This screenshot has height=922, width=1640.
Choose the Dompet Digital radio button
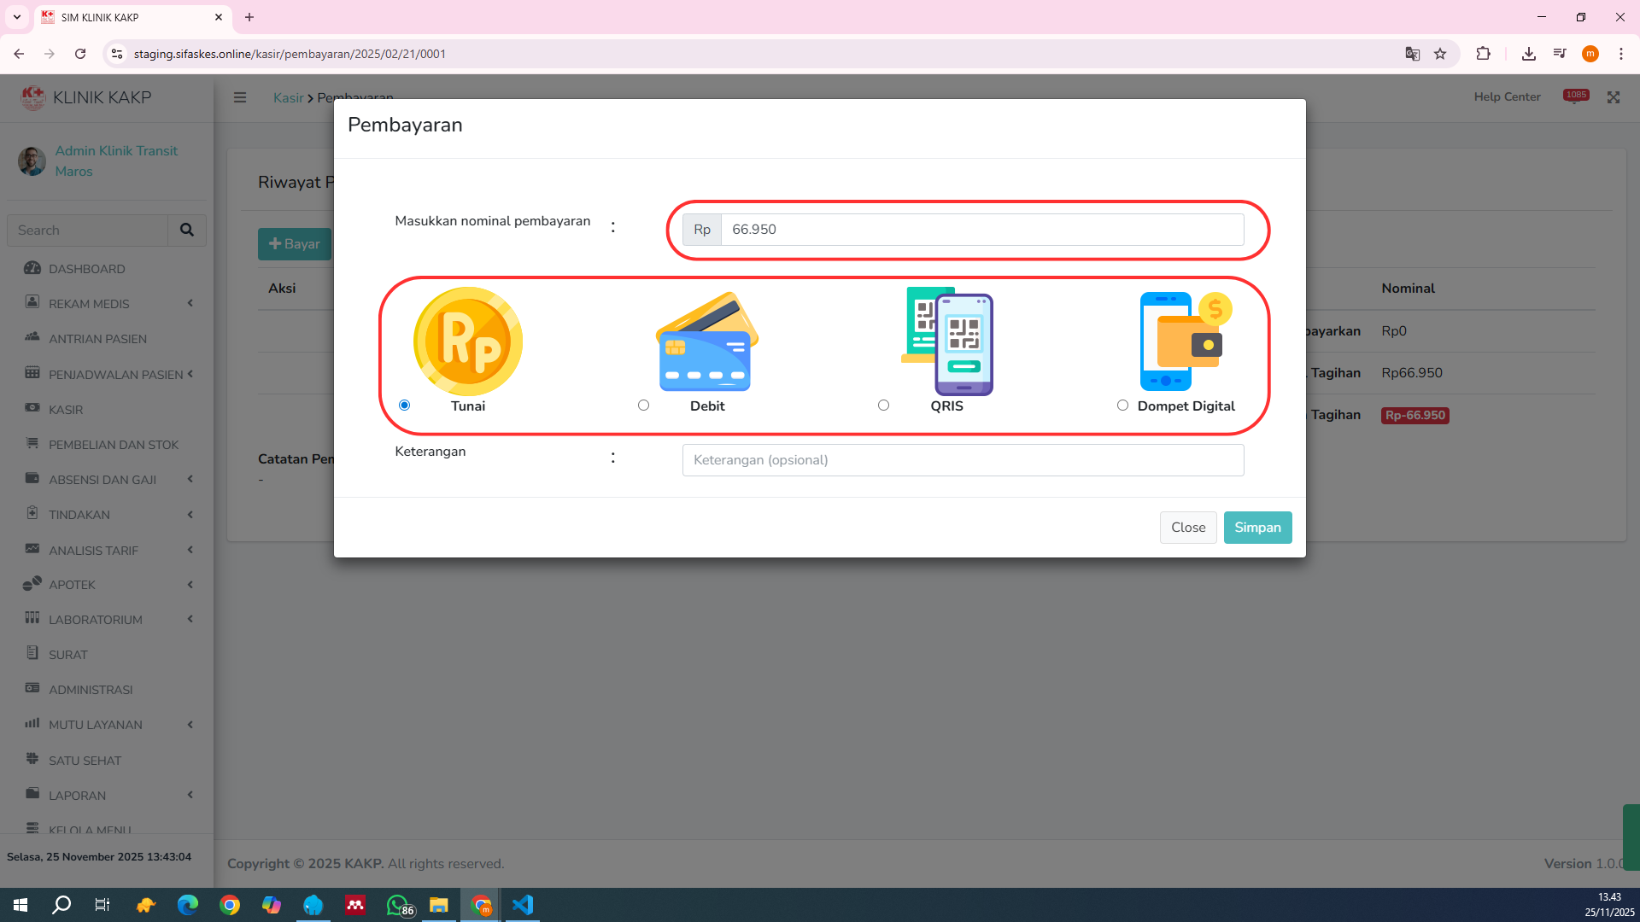tap(1122, 406)
